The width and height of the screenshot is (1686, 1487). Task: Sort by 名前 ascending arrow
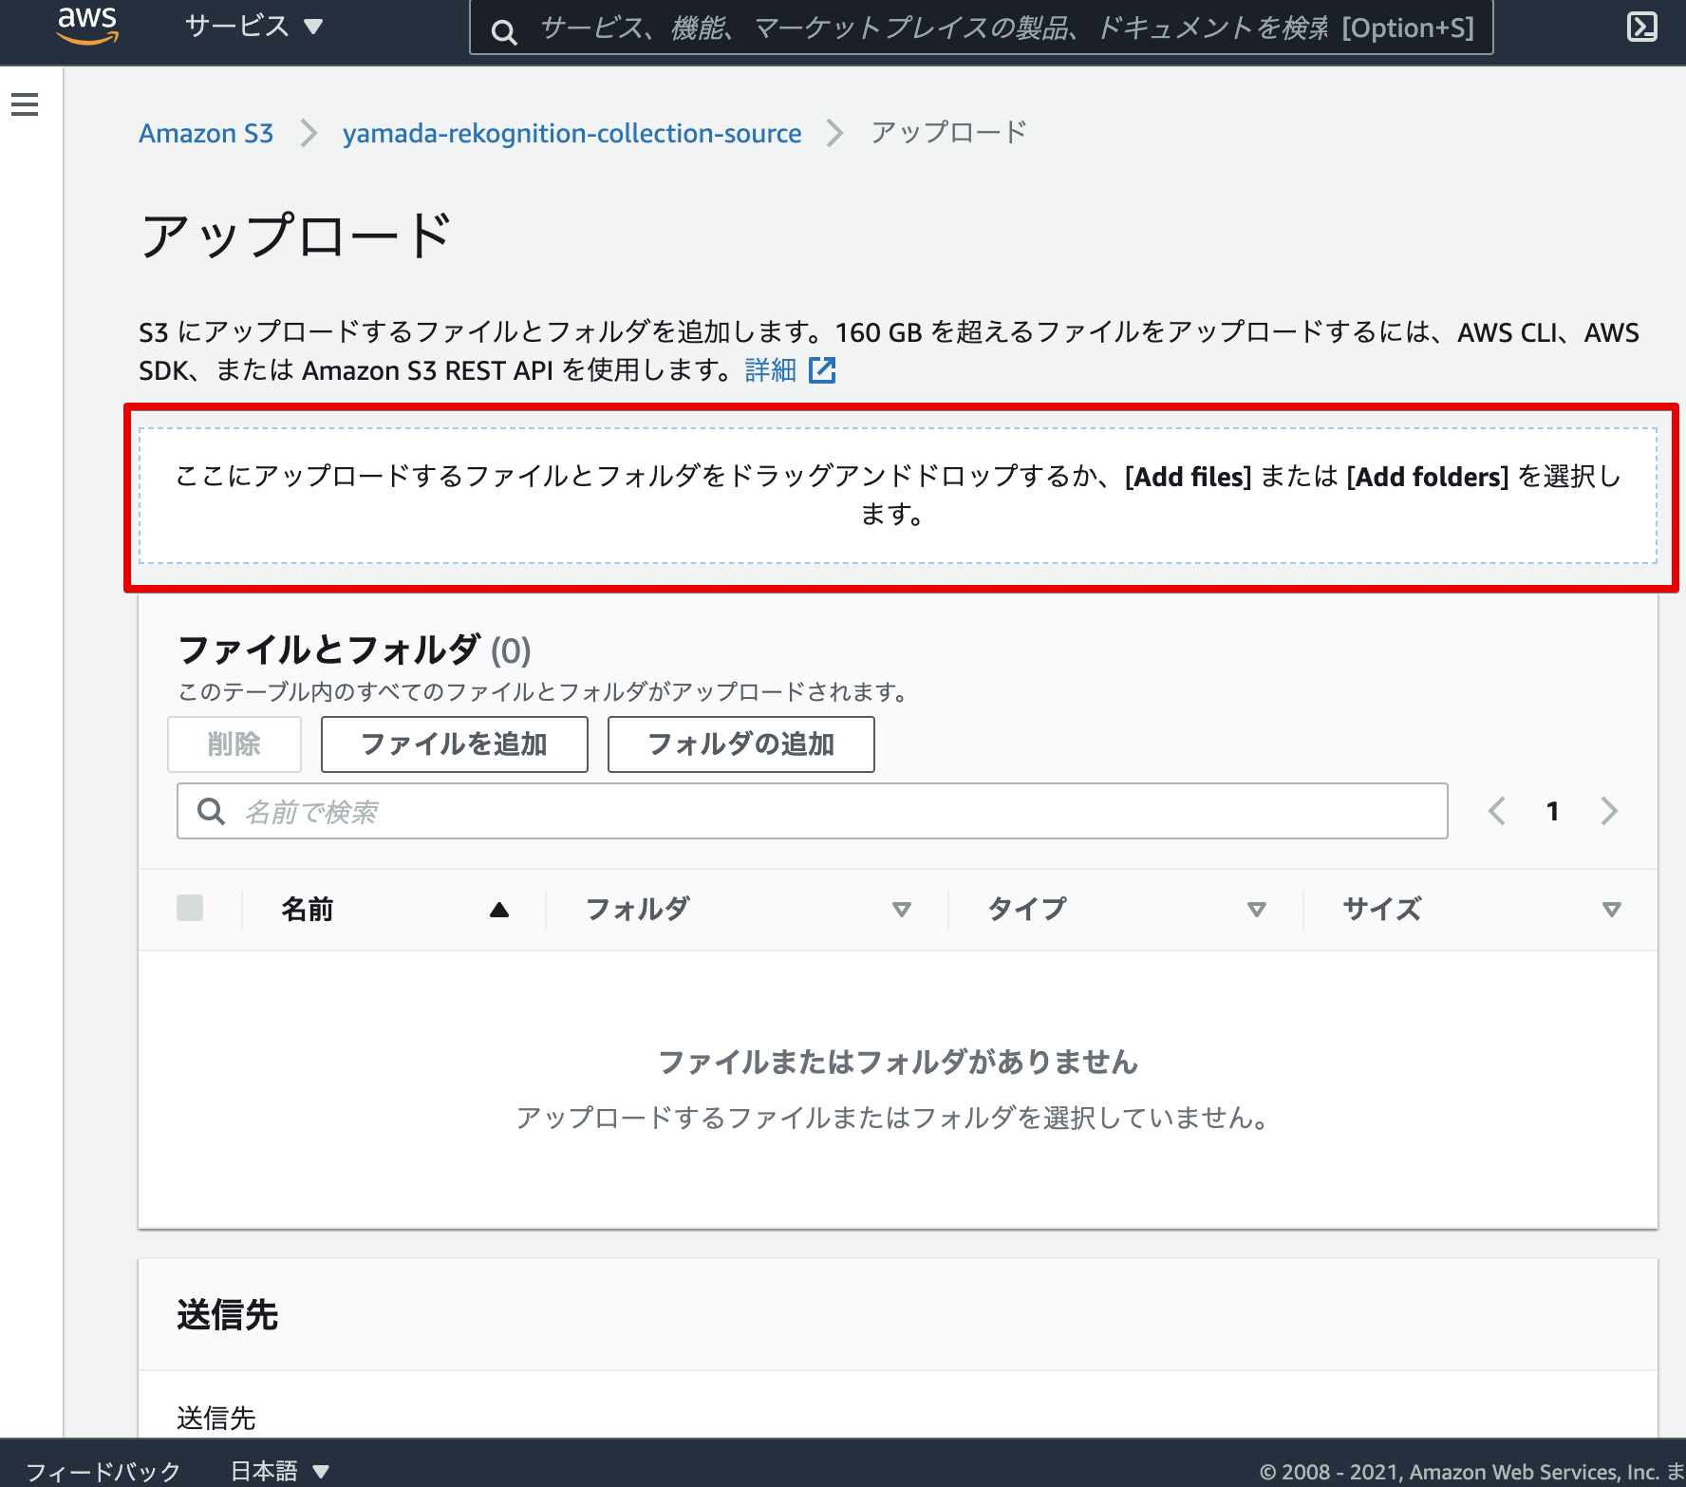499,910
